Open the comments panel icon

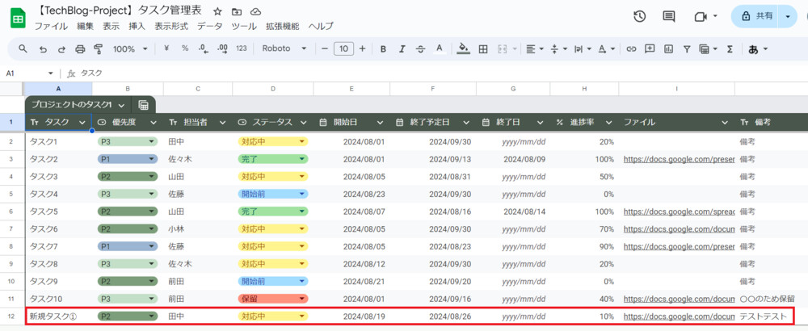668,16
